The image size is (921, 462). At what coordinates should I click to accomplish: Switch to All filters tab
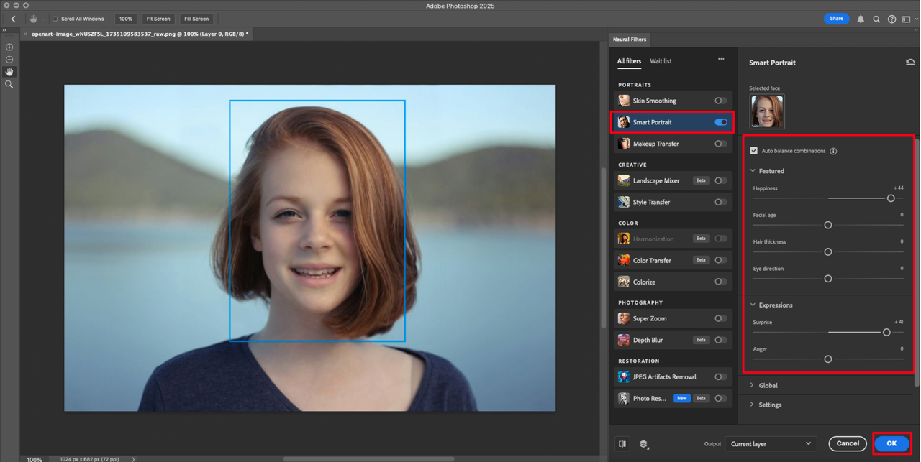629,61
